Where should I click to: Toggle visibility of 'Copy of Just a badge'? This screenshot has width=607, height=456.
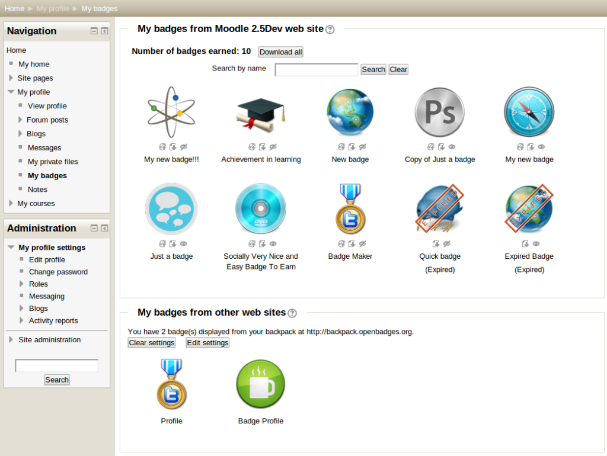tap(452, 147)
